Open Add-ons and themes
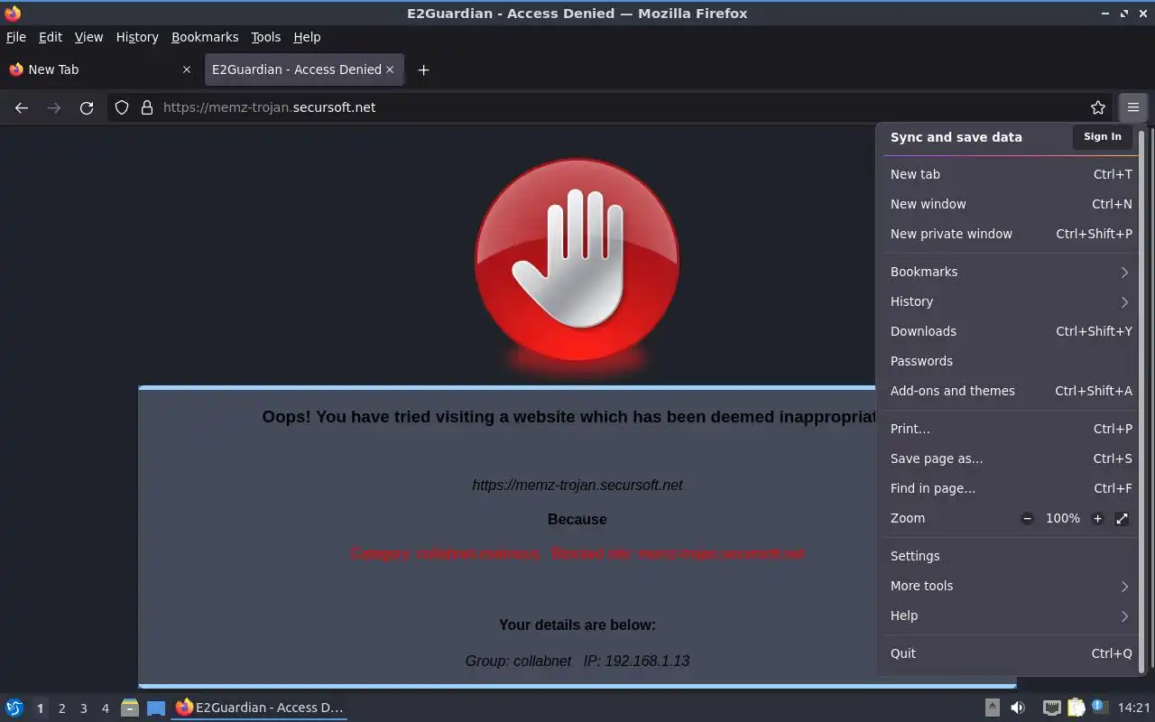1155x722 pixels. pos(1011,391)
